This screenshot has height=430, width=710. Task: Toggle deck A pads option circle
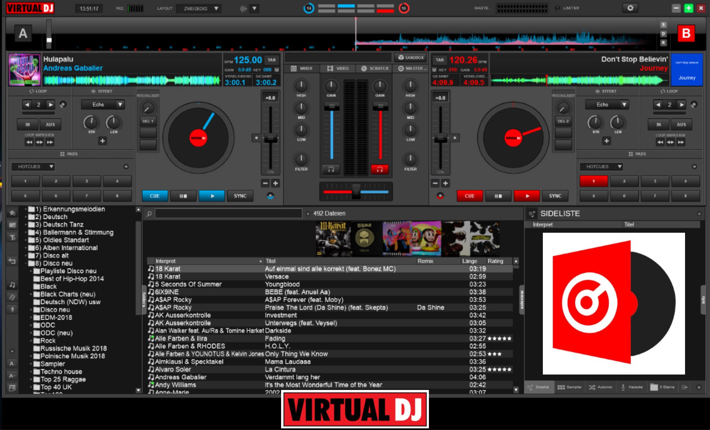[x=126, y=166]
